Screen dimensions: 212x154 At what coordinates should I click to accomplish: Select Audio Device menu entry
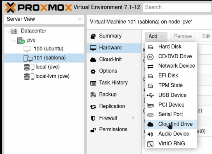[171, 134]
